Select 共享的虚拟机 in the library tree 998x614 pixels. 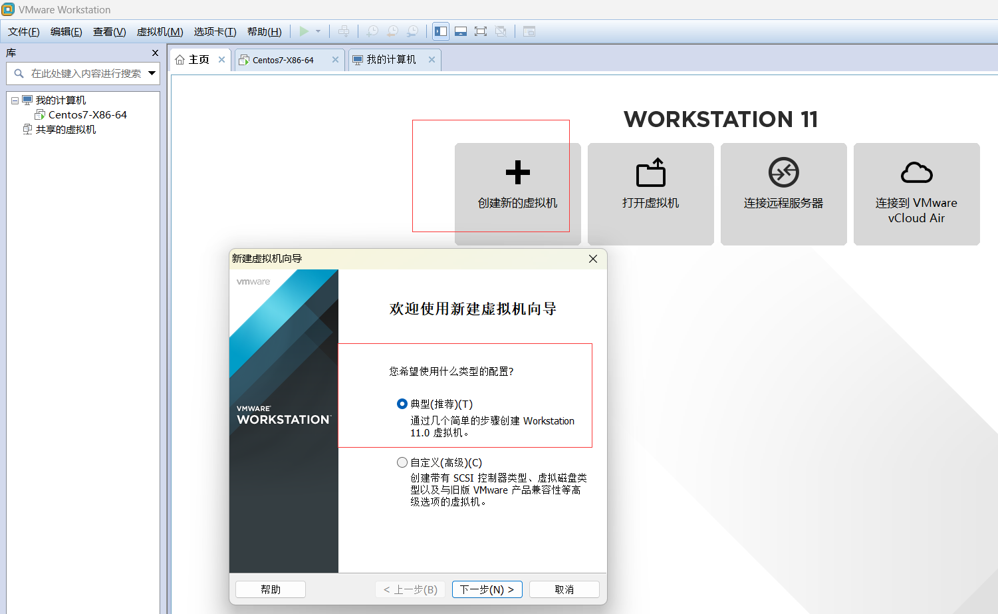tap(66, 130)
